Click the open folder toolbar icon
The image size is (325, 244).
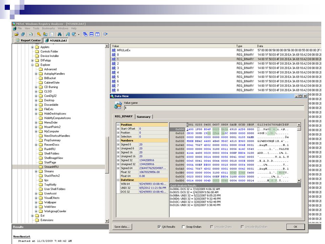click(x=16, y=34)
